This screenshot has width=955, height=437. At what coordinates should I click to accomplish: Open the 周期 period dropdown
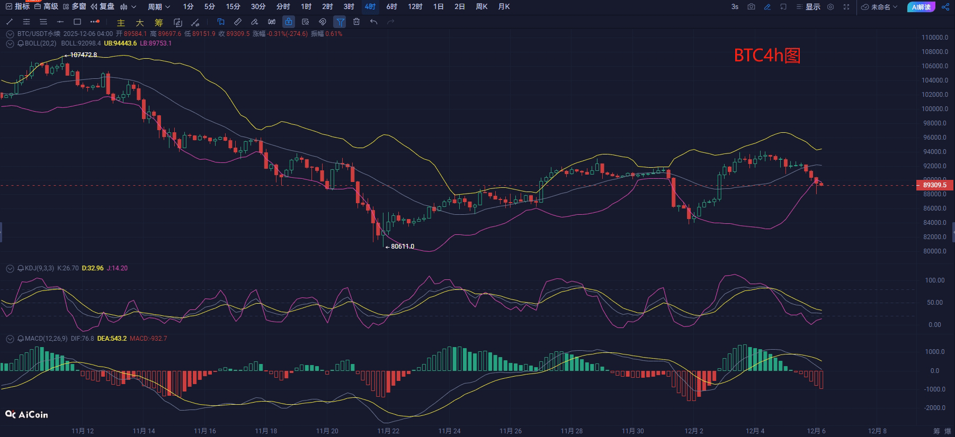(159, 7)
